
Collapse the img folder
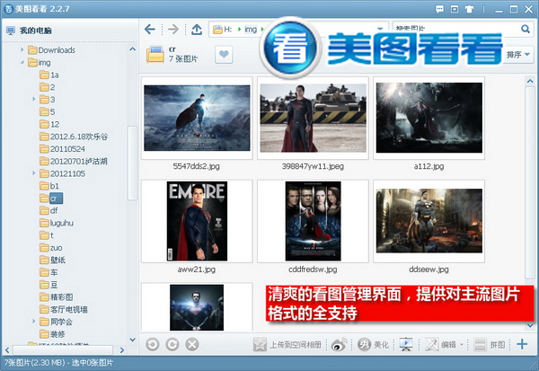[22, 62]
